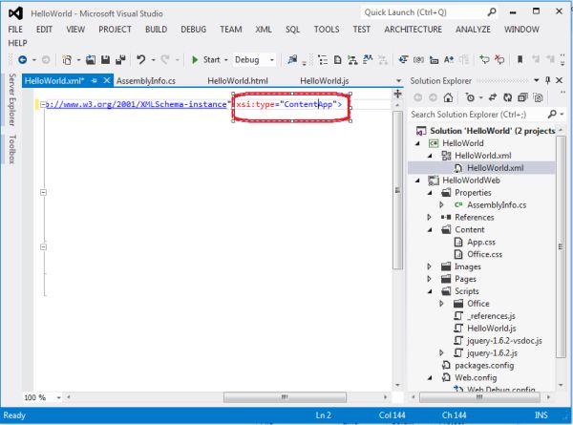Viewport: 573px width, 425px height.
Task: Collapse the middle XML outlining minus box
Action: (43, 192)
